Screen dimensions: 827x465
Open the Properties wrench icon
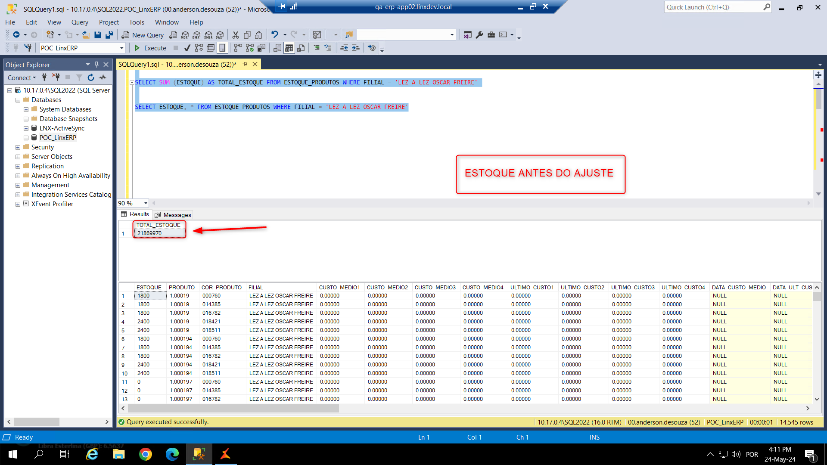coord(479,35)
